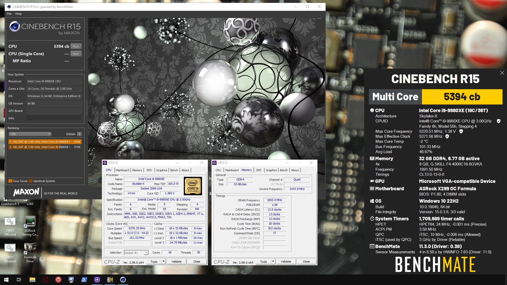Open ASRock Timing Configurator desktop icon

(30, 226)
